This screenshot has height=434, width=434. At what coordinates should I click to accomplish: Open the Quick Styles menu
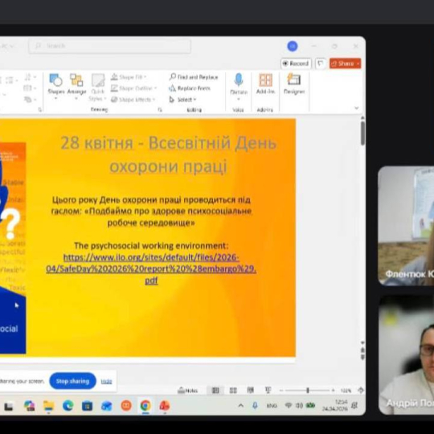98,88
